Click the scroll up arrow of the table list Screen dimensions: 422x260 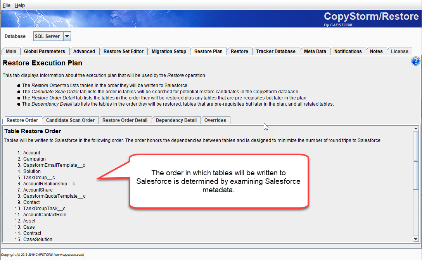[416, 129]
